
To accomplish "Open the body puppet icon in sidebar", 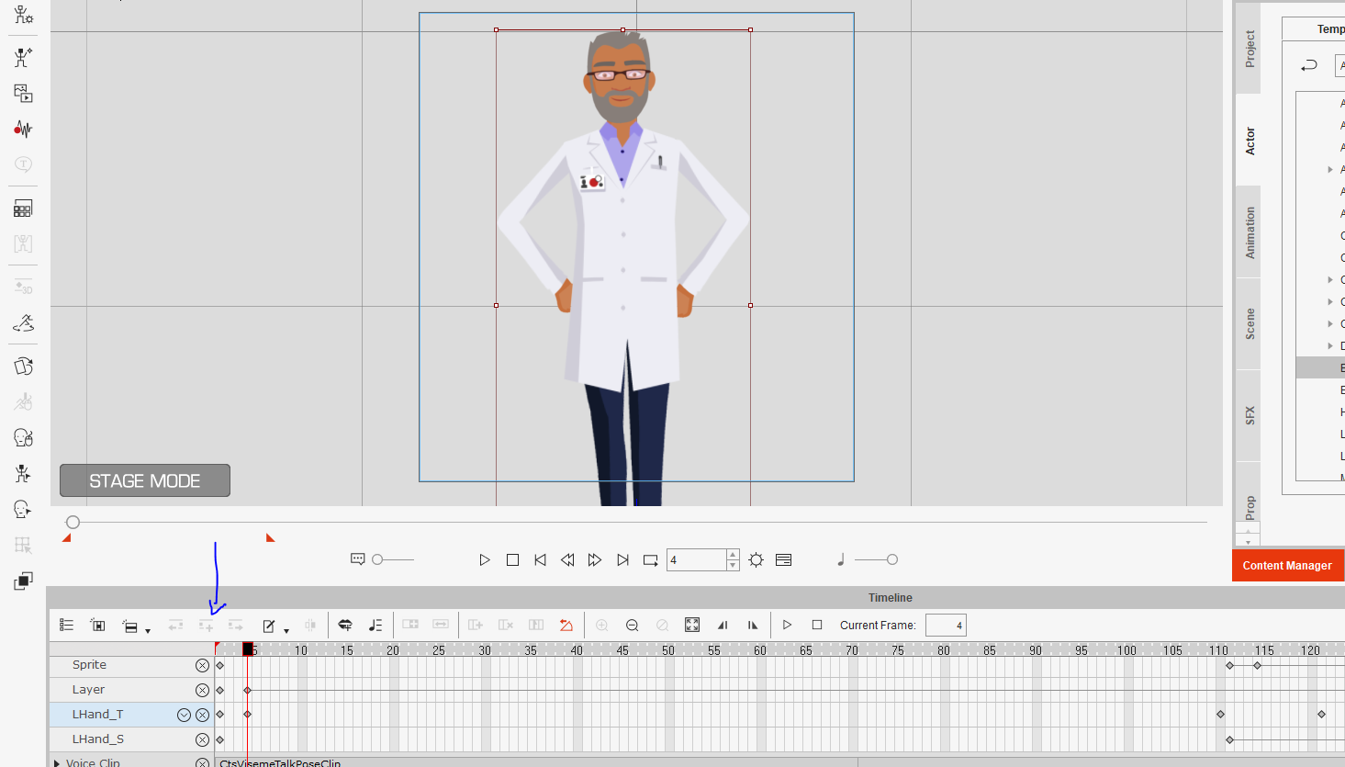I will [23, 473].
